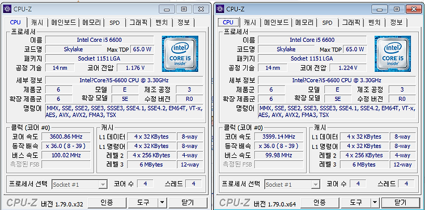Image resolution: width=425 pixels, height=210 pixels.
Task: Click CPU-Z app icon in left window title bar
Action: (7, 9)
